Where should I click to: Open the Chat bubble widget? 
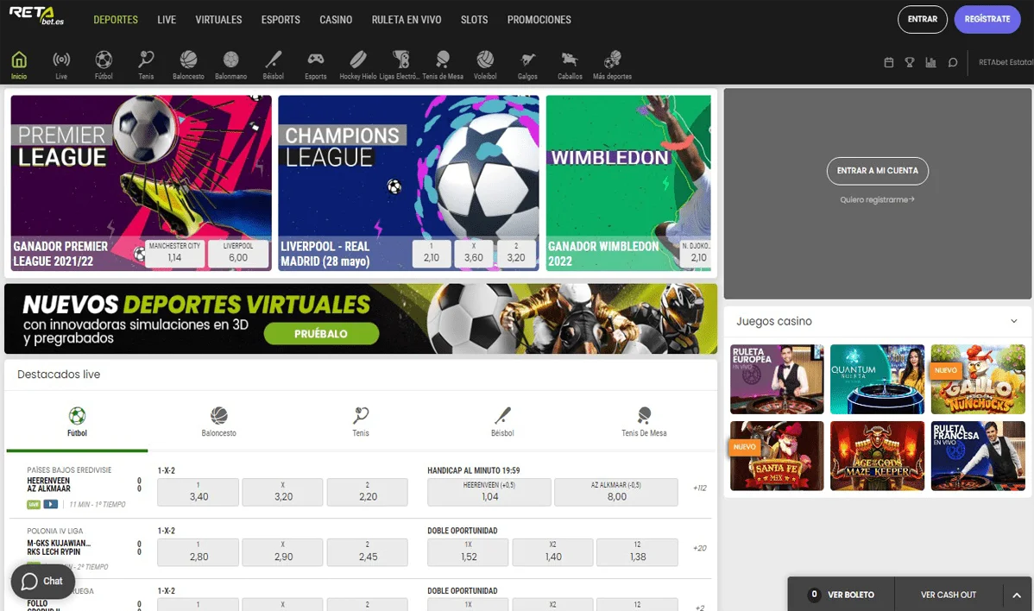pos(43,582)
